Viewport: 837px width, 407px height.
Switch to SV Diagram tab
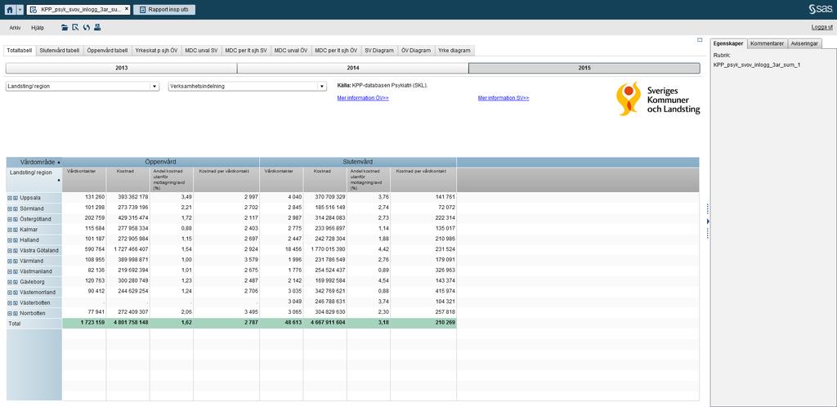[x=379, y=50]
